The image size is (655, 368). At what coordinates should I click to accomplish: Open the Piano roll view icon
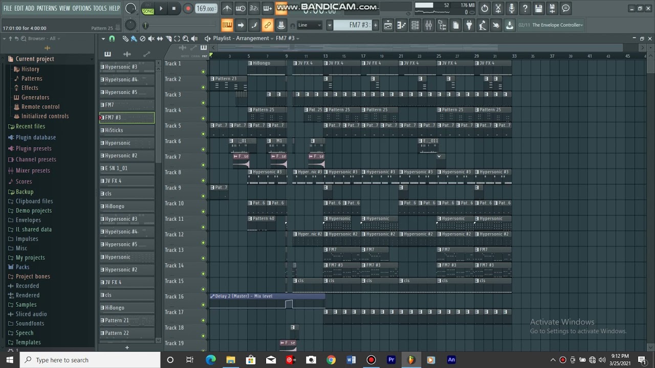click(x=402, y=25)
